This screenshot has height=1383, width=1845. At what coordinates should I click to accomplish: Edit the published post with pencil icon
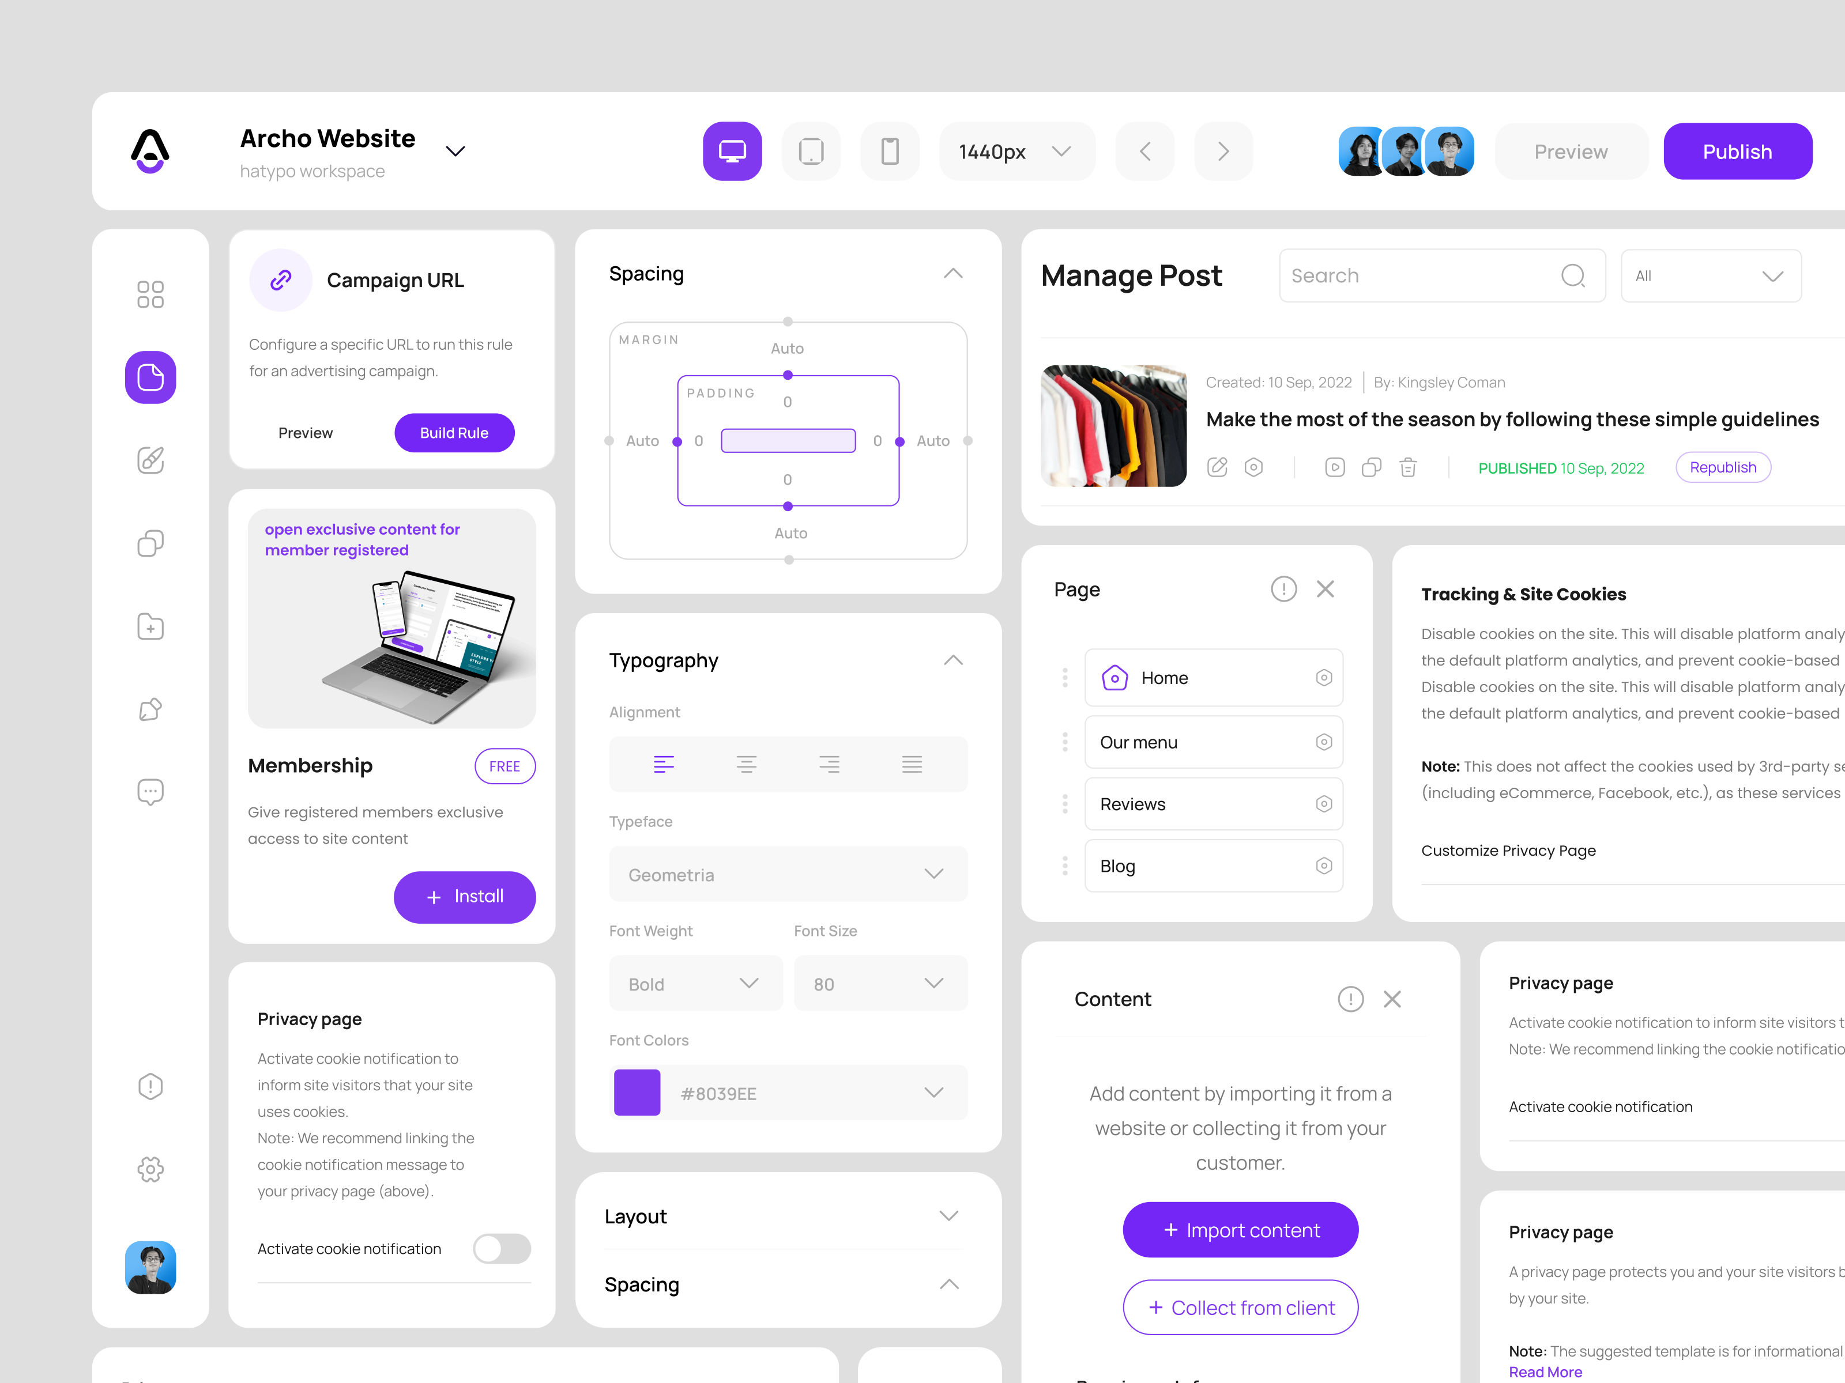click(x=1217, y=467)
